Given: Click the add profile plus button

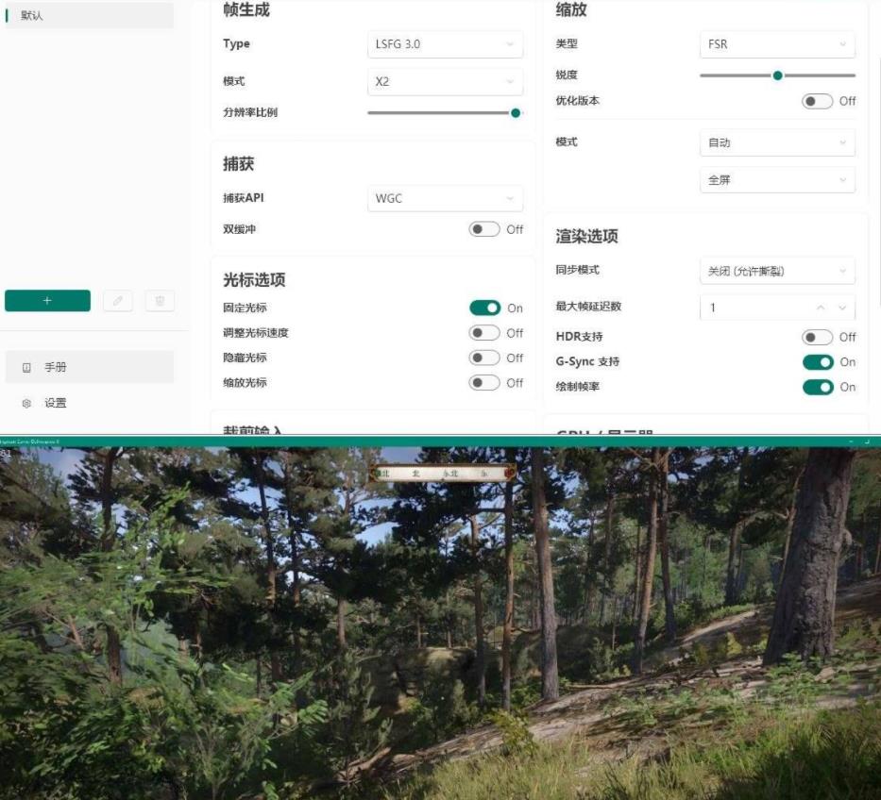Looking at the screenshot, I should tap(47, 300).
